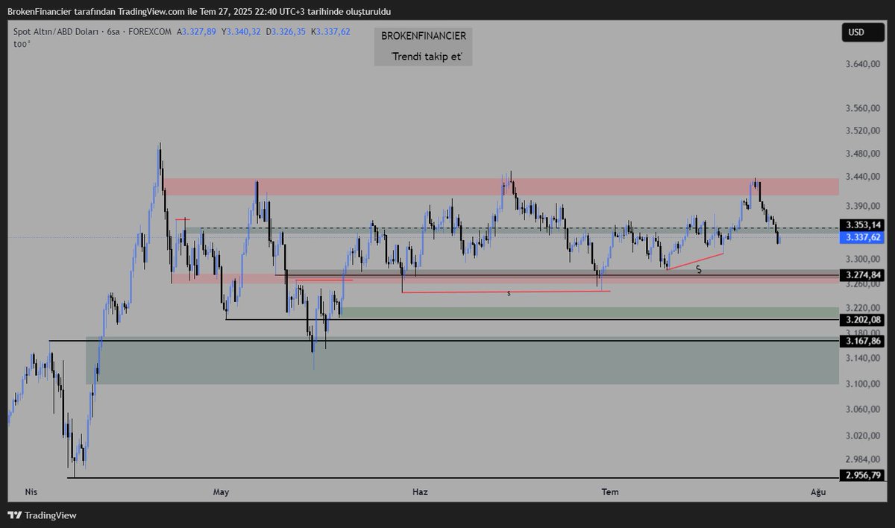The image size is (895, 528).
Task: Toggle the 2.956,79 bottom price label
Action: coord(863,474)
